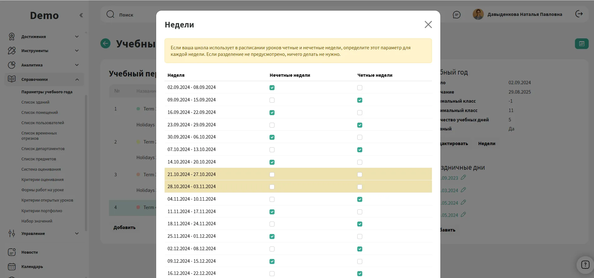Open Календарь from the sidebar
This screenshot has height=278, width=594.
[32, 267]
